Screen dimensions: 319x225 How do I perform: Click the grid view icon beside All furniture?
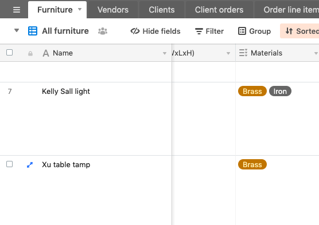[33, 31]
